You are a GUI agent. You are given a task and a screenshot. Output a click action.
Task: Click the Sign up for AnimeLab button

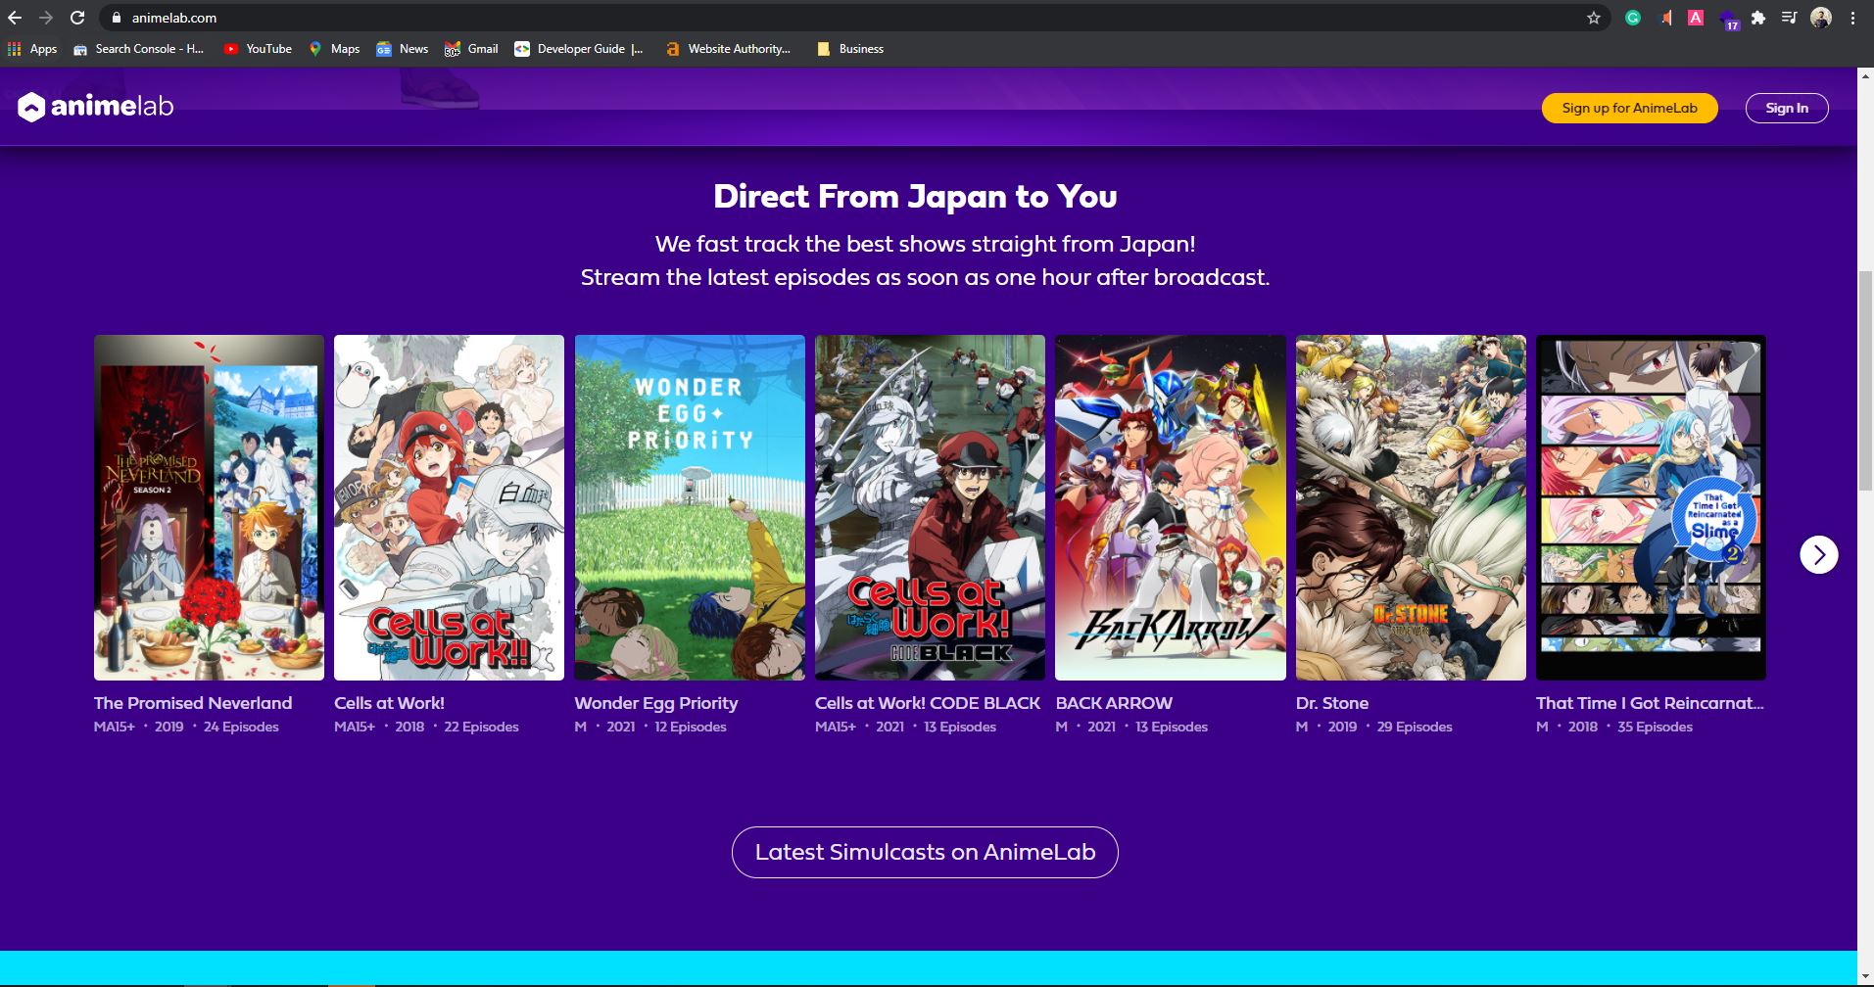1629,108
